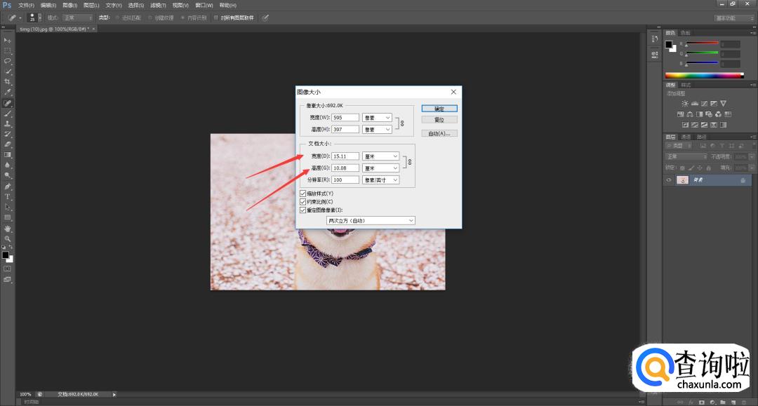Viewport: 758px width, 406px height.
Task: Select the Crop tool
Action: pos(8,82)
